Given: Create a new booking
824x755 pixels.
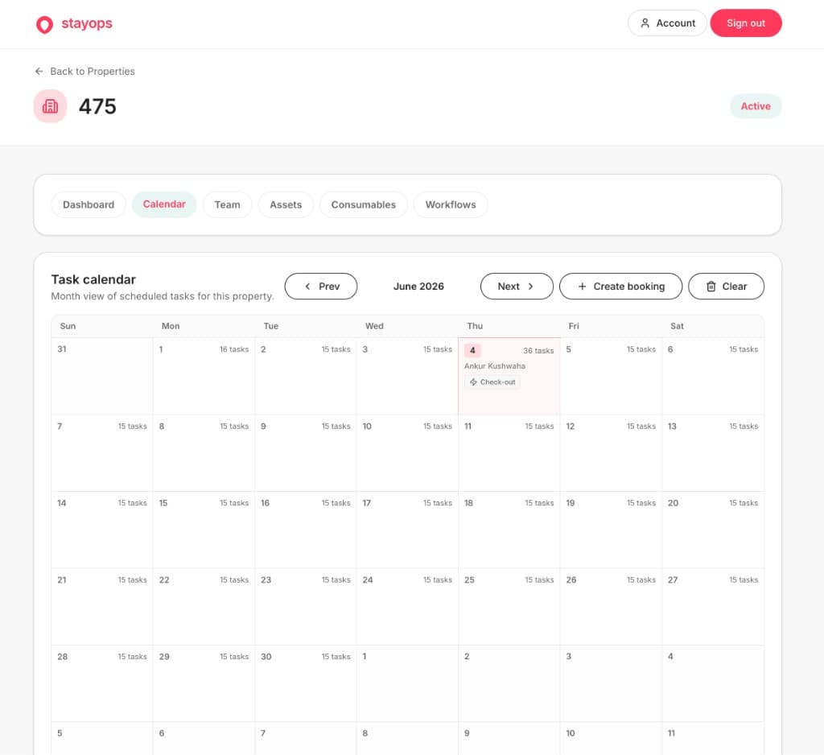Looking at the screenshot, I should point(620,286).
